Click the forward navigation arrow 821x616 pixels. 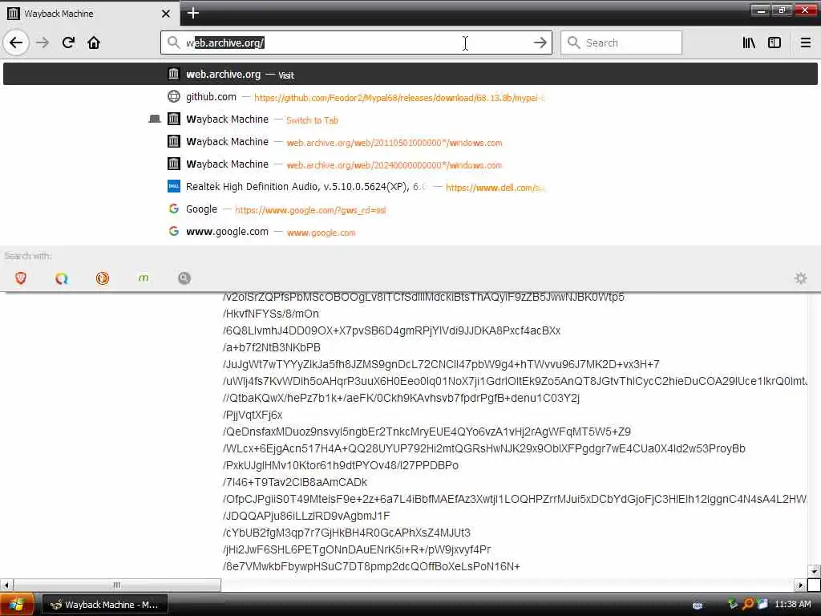point(43,43)
